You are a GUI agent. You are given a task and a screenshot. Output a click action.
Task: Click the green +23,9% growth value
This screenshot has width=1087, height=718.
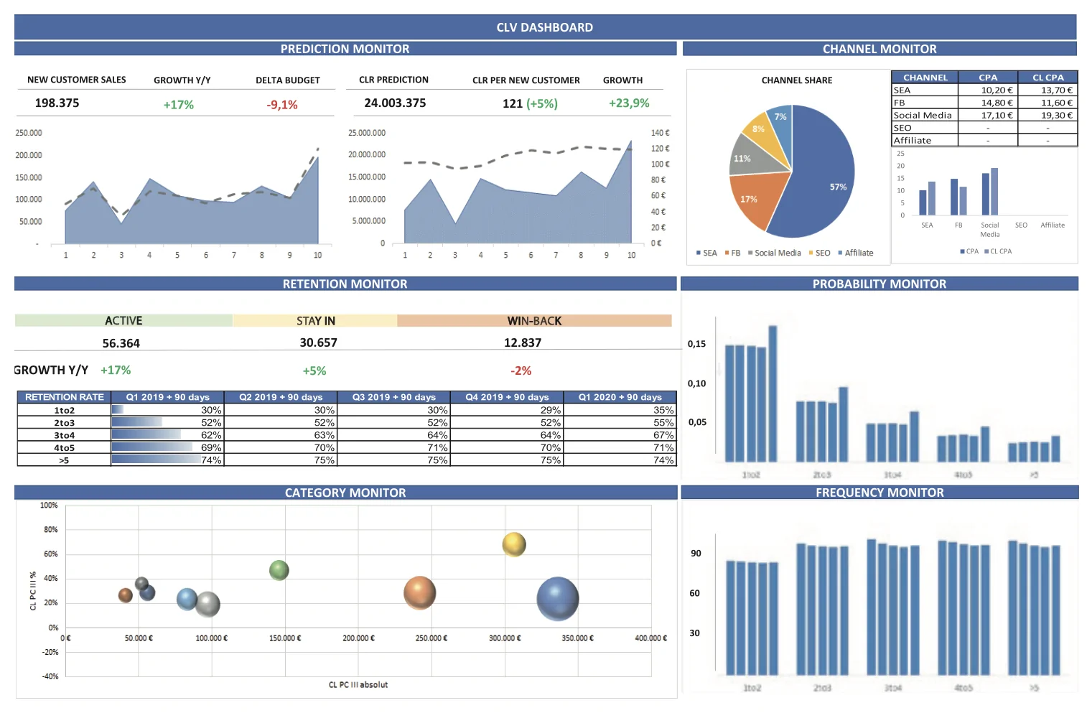(x=629, y=103)
